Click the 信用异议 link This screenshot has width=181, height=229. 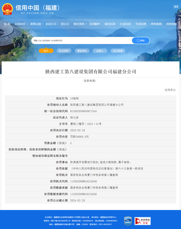(170, 90)
